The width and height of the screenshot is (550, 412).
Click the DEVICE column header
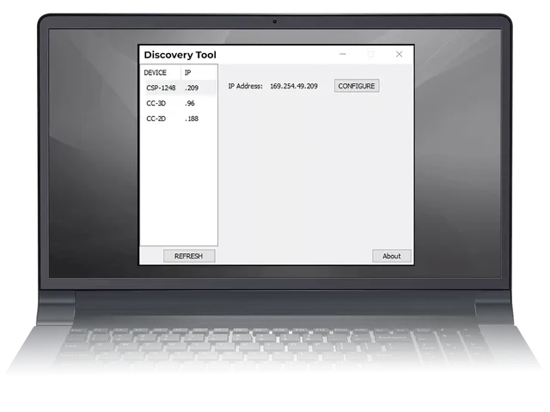tap(161, 72)
